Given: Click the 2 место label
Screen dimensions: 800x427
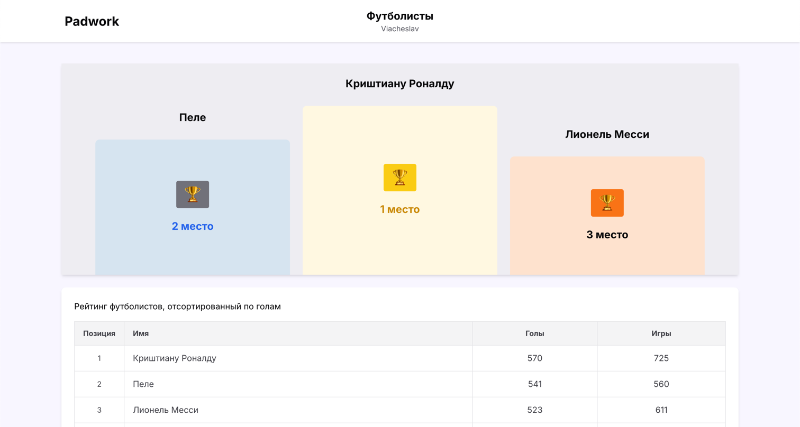Looking at the screenshot, I should pyautogui.click(x=193, y=226).
